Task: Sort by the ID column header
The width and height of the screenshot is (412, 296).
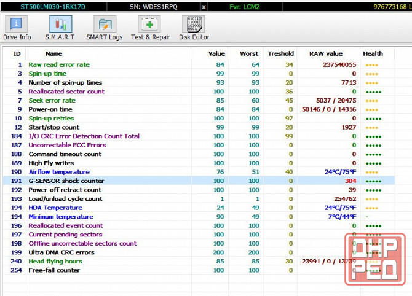Action: (17, 53)
